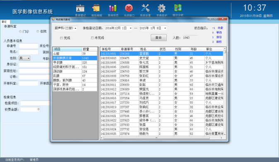Focus the 诊断 input field
This screenshot has width=279, height=162.
click(x=35, y=77)
